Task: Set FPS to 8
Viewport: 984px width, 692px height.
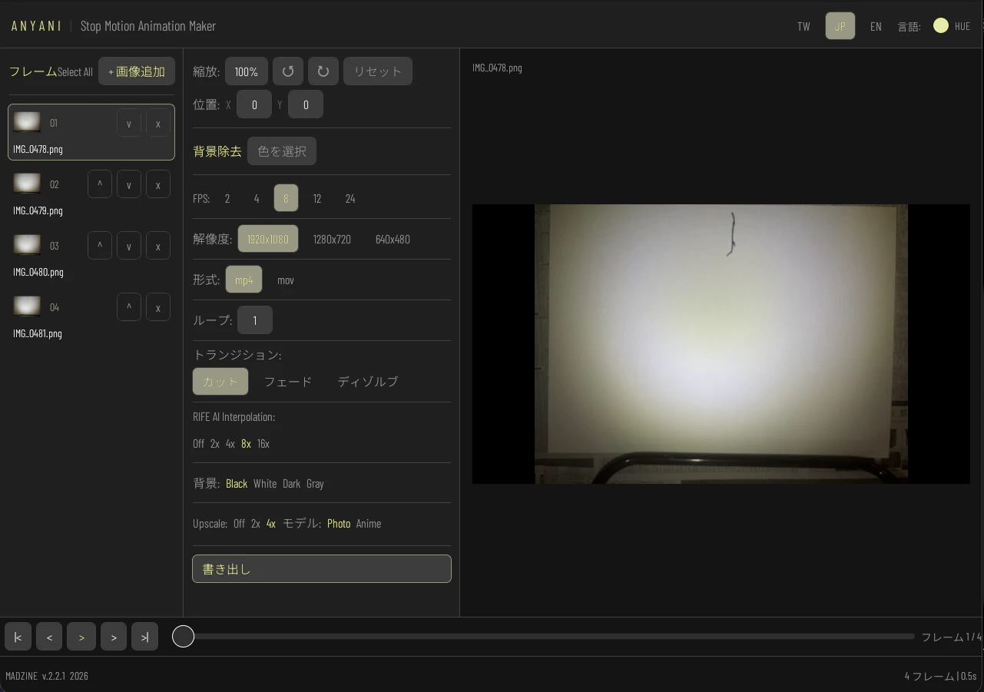Action: (x=286, y=198)
